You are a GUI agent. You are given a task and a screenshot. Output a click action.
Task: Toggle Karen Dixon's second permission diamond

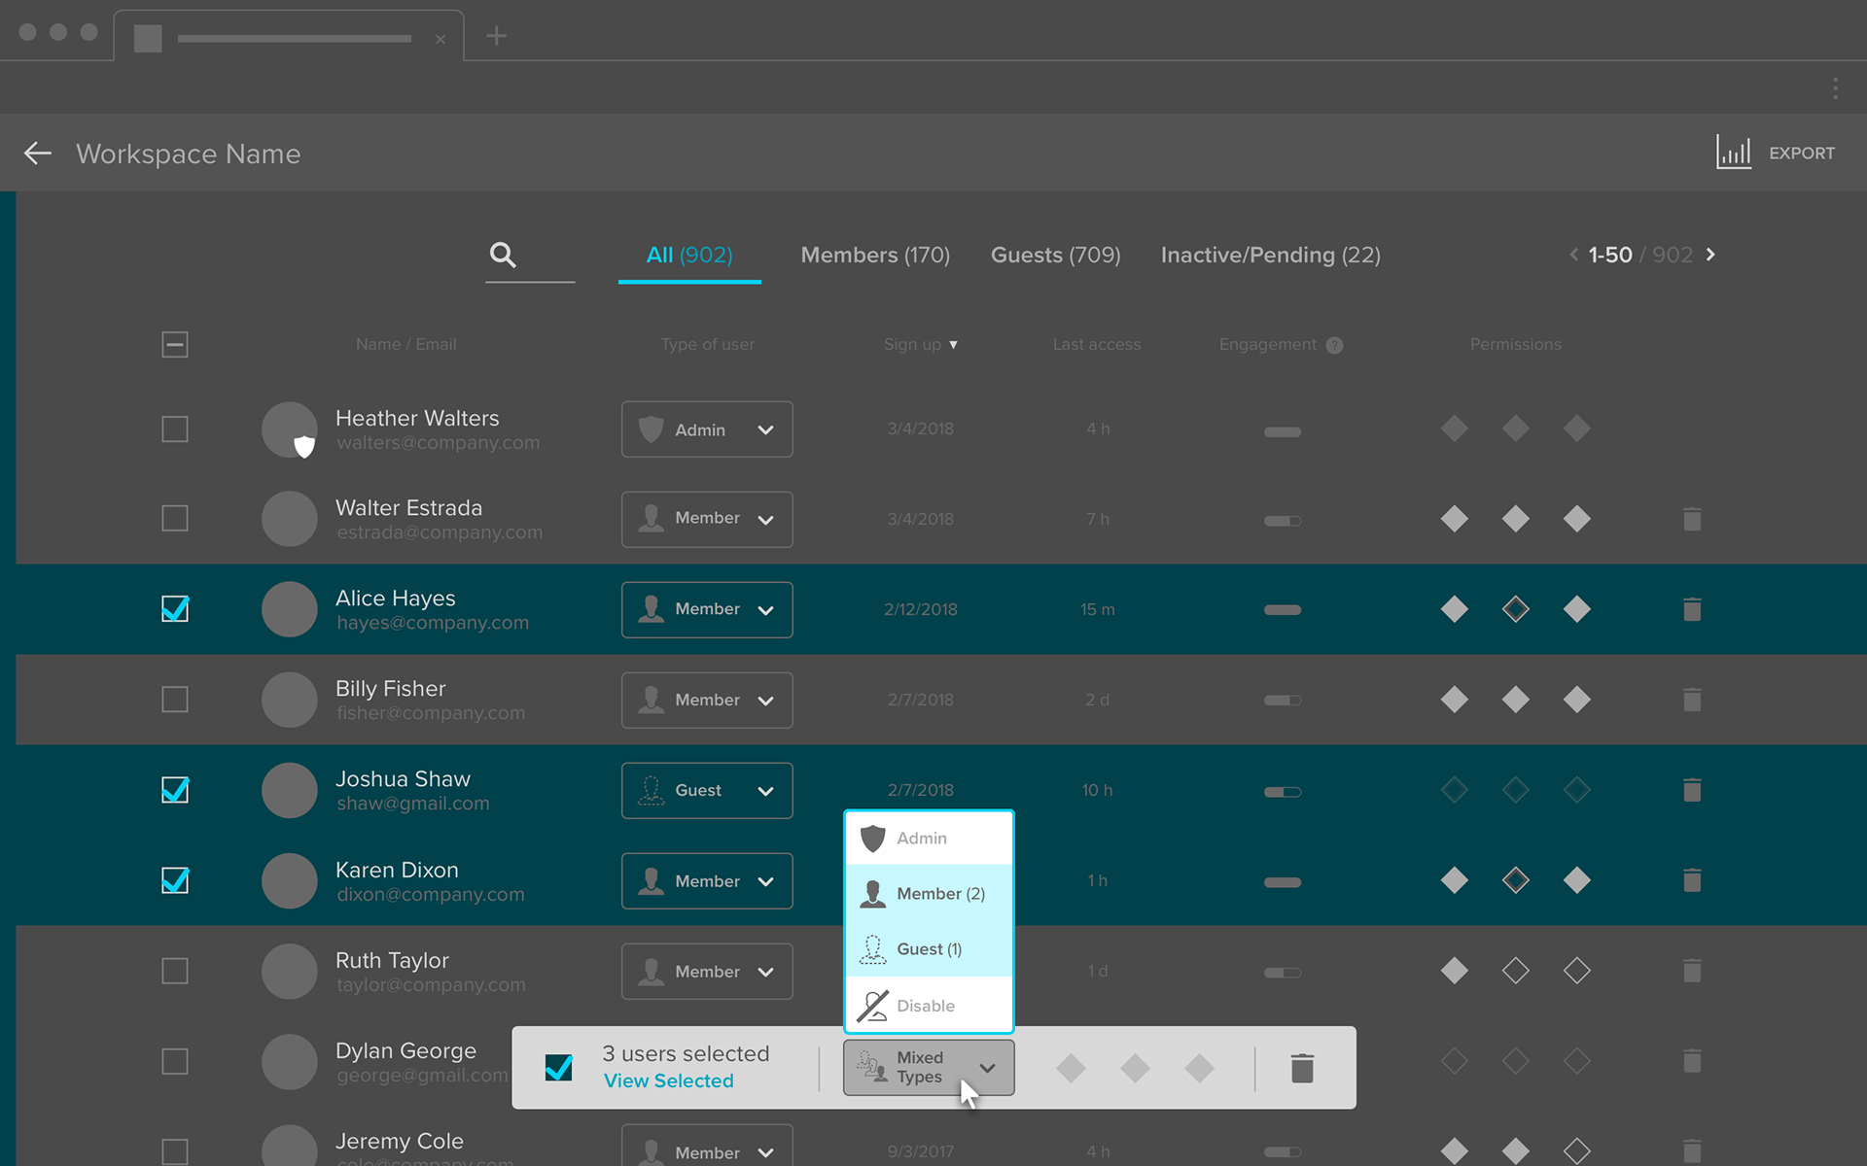[x=1516, y=880]
